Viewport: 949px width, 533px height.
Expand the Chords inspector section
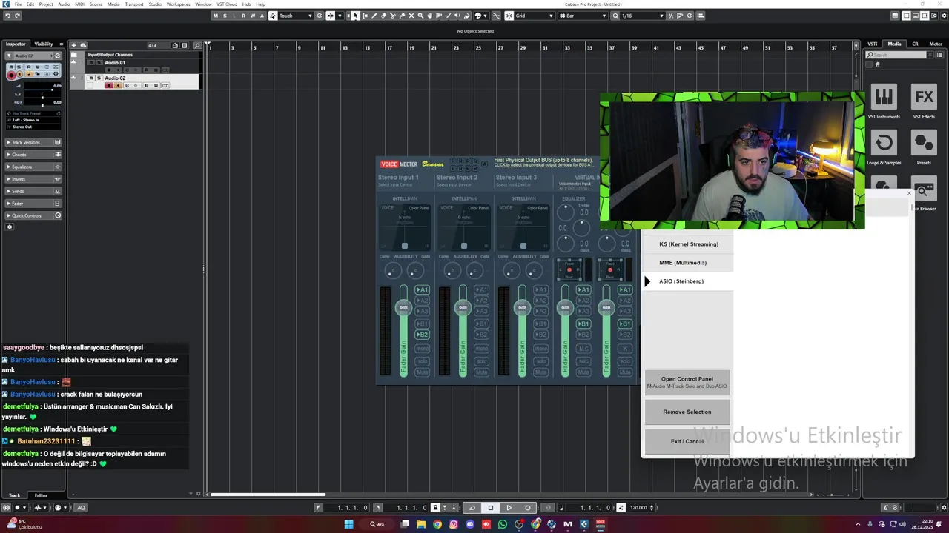click(x=34, y=155)
